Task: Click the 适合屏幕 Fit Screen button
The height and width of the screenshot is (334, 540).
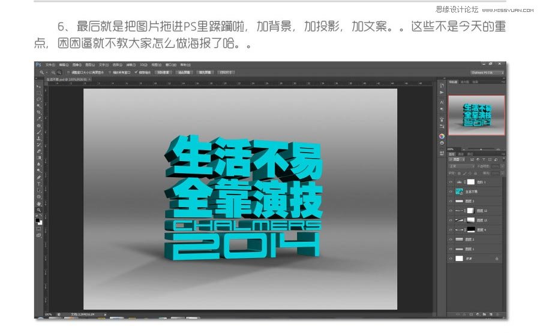Action: coord(184,72)
